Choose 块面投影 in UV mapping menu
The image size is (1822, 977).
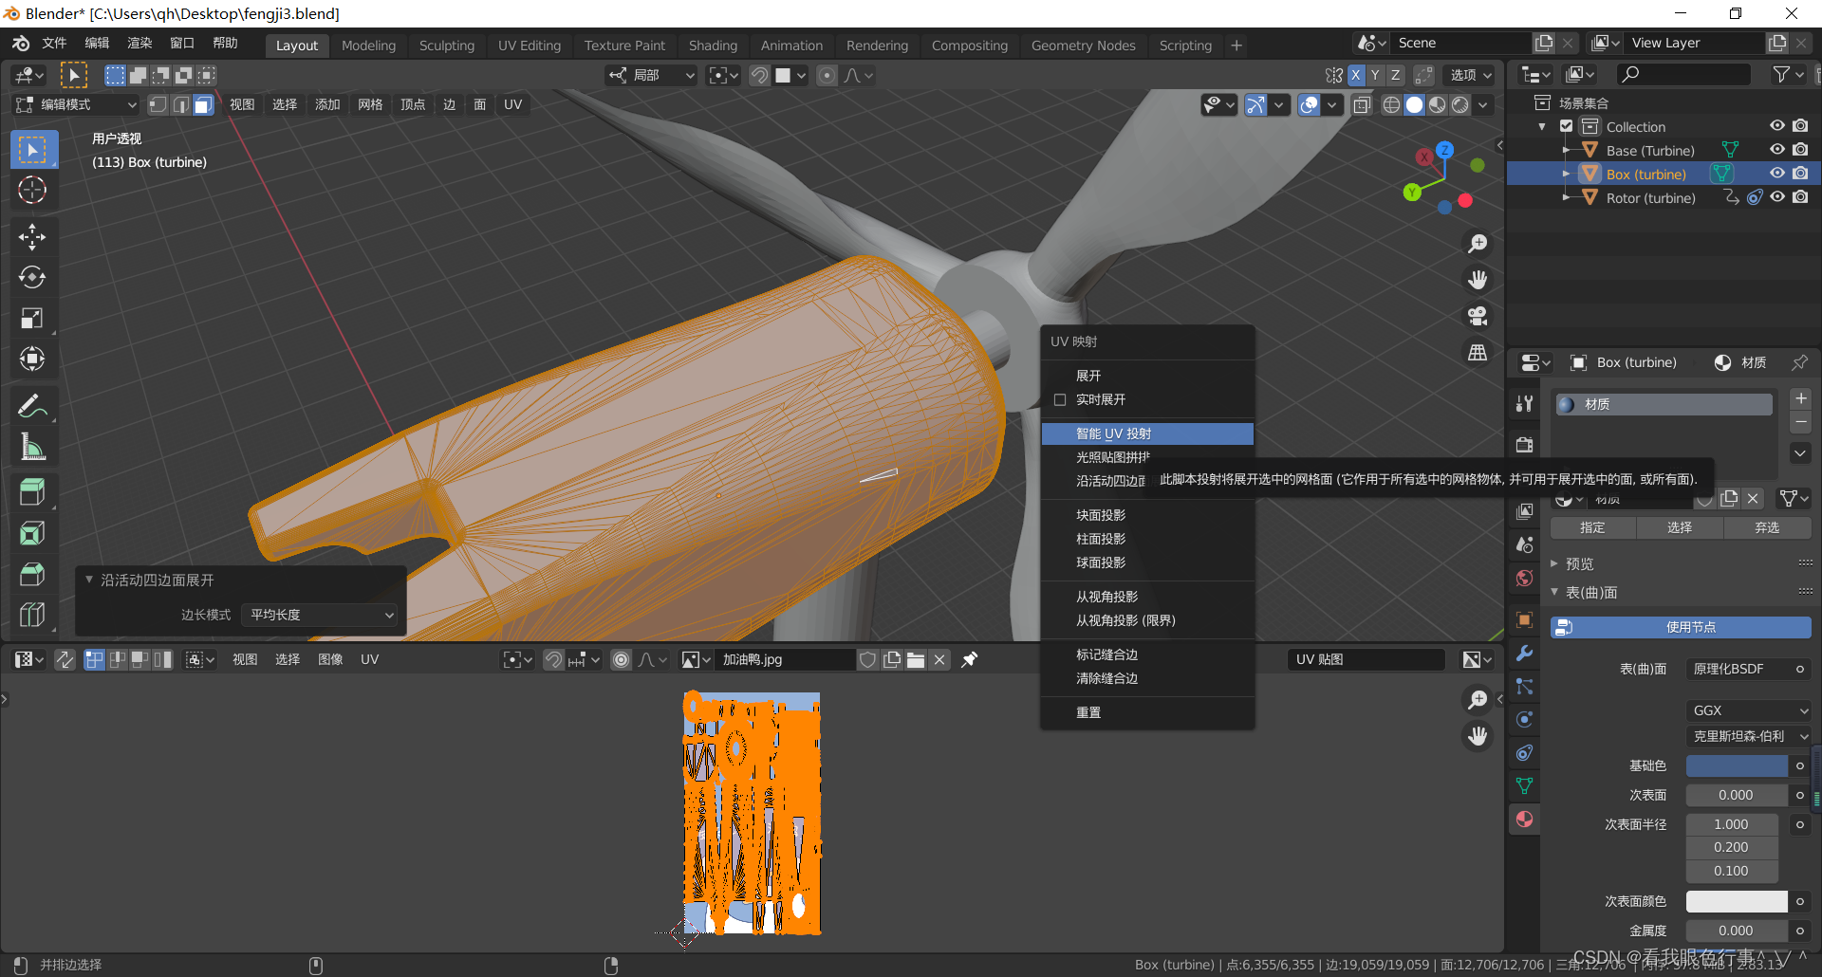coord(1147,515)
